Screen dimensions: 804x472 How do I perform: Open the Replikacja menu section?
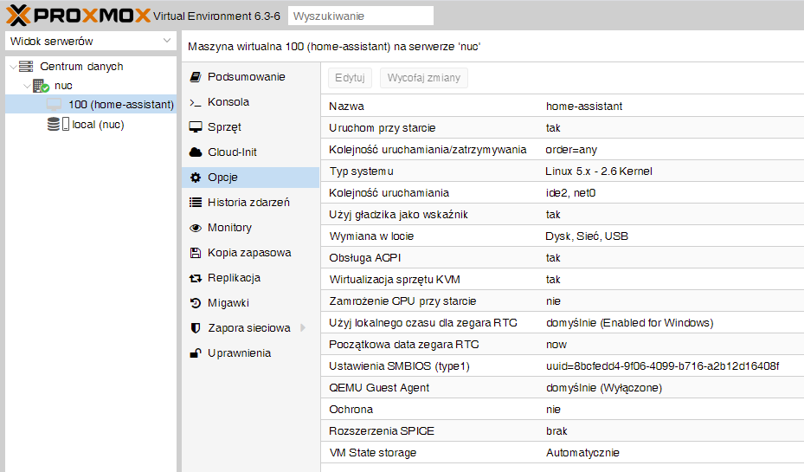[x=234, y=278]
